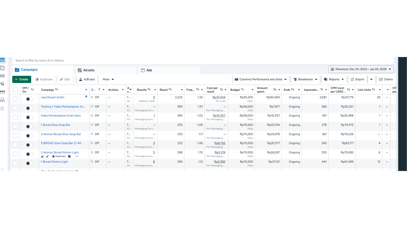The width and height of the screenshot is (407, 228).
Task: Click the green Create button
Action: [21, 79]
